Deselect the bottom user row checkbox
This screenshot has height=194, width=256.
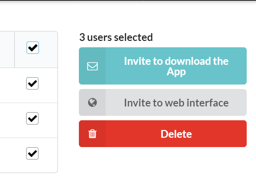tap(32, 153)
